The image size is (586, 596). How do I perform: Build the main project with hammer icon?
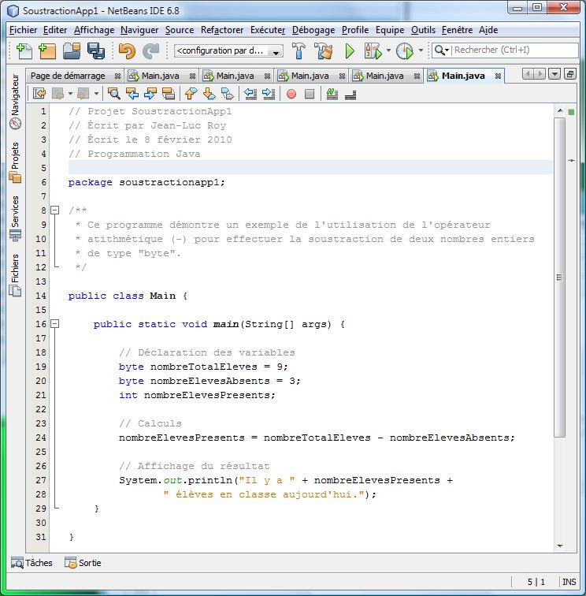299,51
